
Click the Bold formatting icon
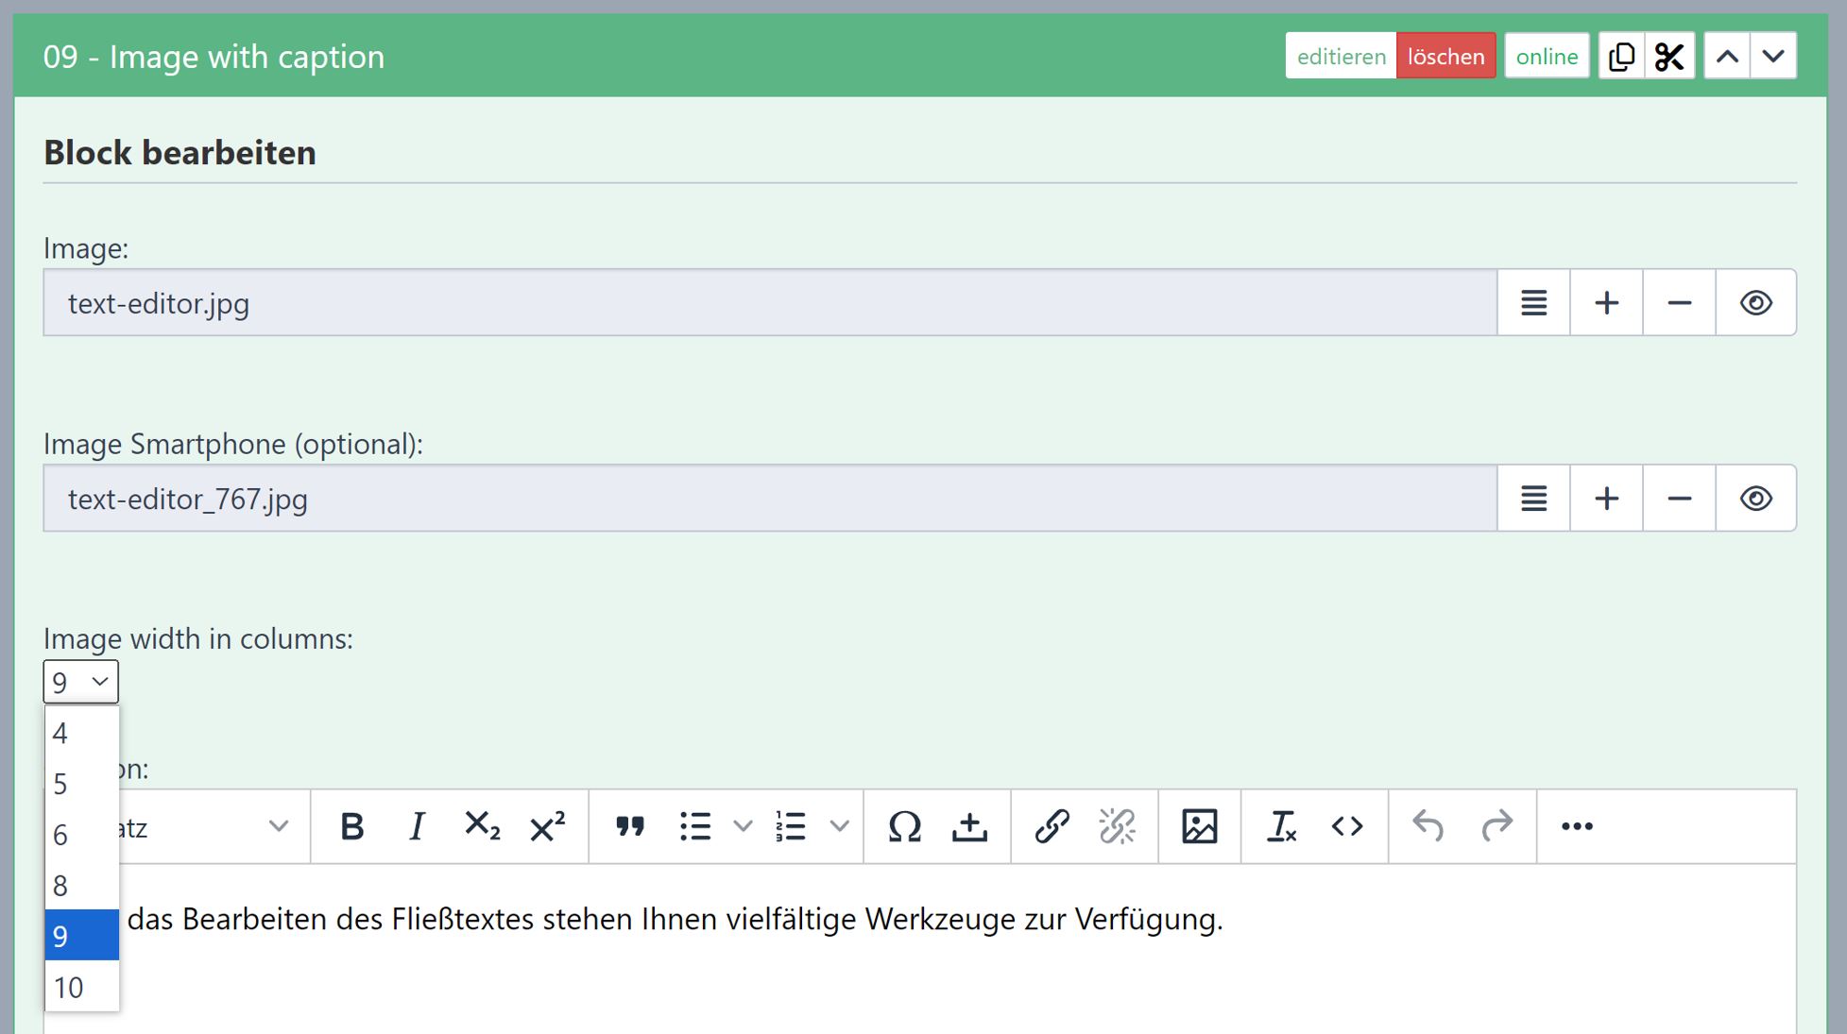(351, 826)
